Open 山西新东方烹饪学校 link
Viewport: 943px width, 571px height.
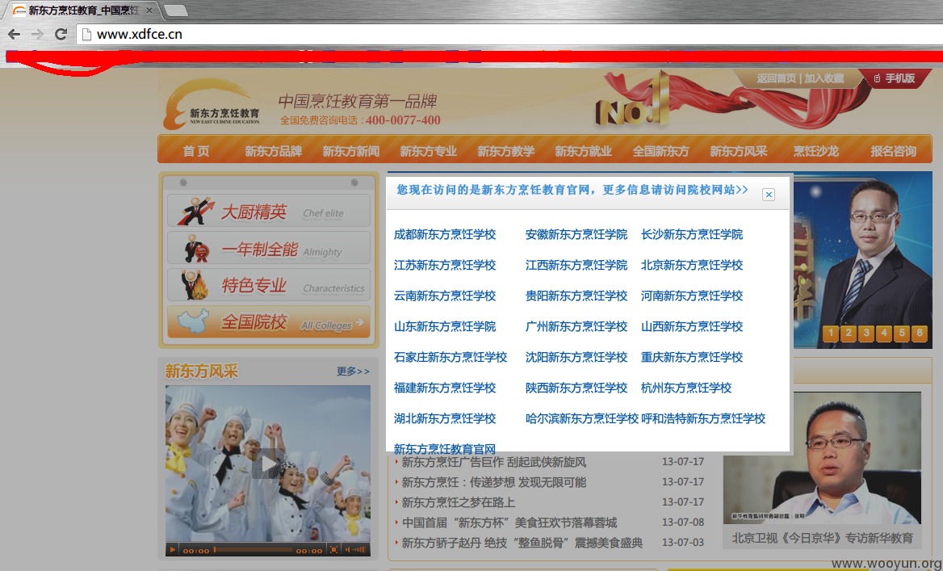(x=692, y=326)
